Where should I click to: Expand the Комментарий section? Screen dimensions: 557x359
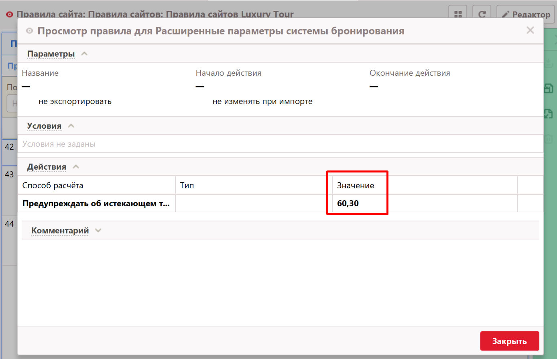click(x=98, y=231)
